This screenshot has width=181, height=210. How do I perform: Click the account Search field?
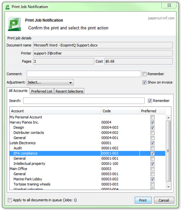tap(84, 101)
